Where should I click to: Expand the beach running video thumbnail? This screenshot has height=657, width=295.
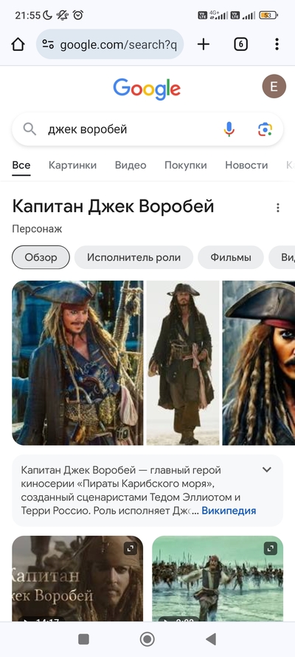[271, 548]
